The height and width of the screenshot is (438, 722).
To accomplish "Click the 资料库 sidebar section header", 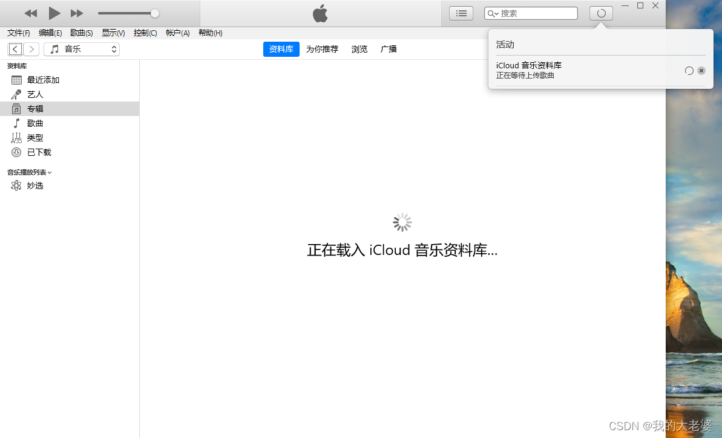I will point(17,66).
